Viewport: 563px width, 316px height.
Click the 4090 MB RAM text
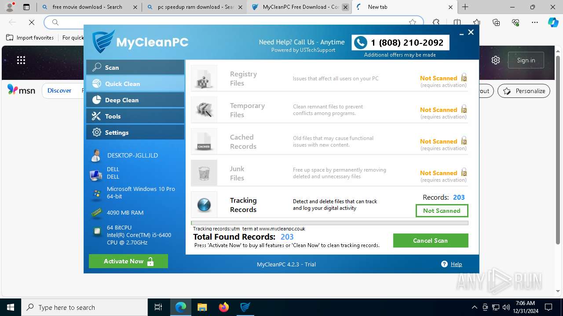[125, 212]
